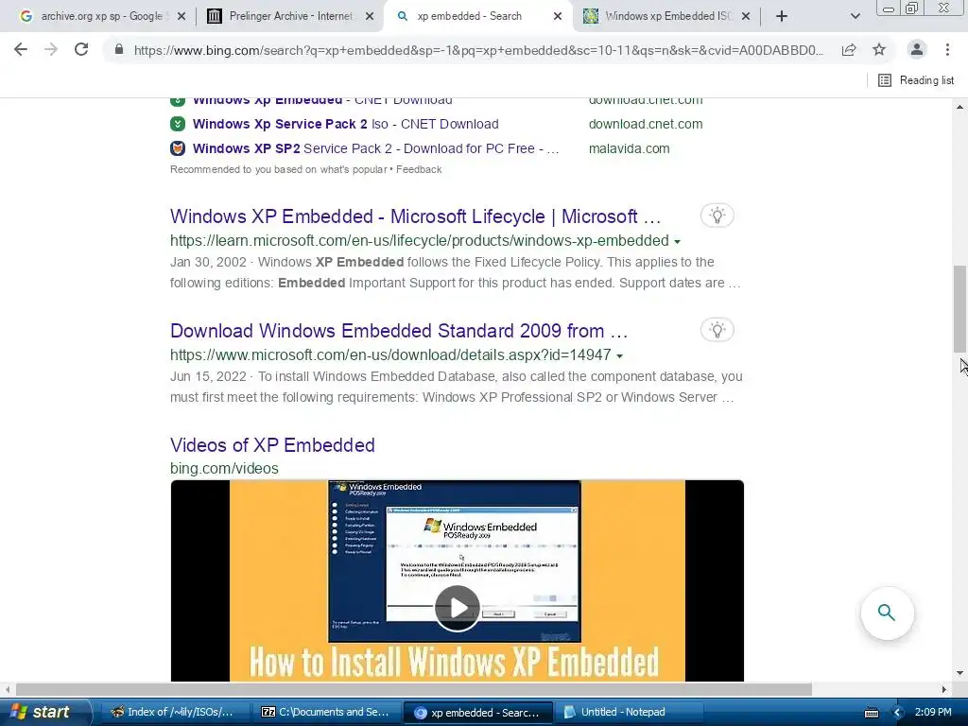Open Windows Xp Service Pack 2 Iso link
This screenshot has height=726, width=968.
pyautogui.click(x=346, y=124)
